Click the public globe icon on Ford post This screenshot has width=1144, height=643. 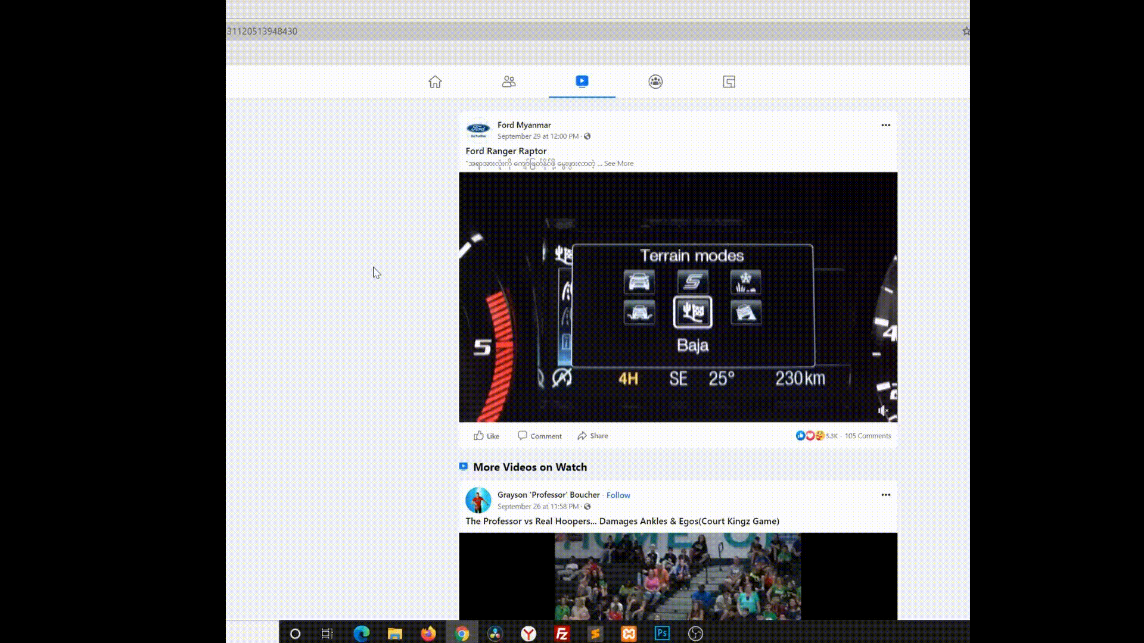coord(587,136)
